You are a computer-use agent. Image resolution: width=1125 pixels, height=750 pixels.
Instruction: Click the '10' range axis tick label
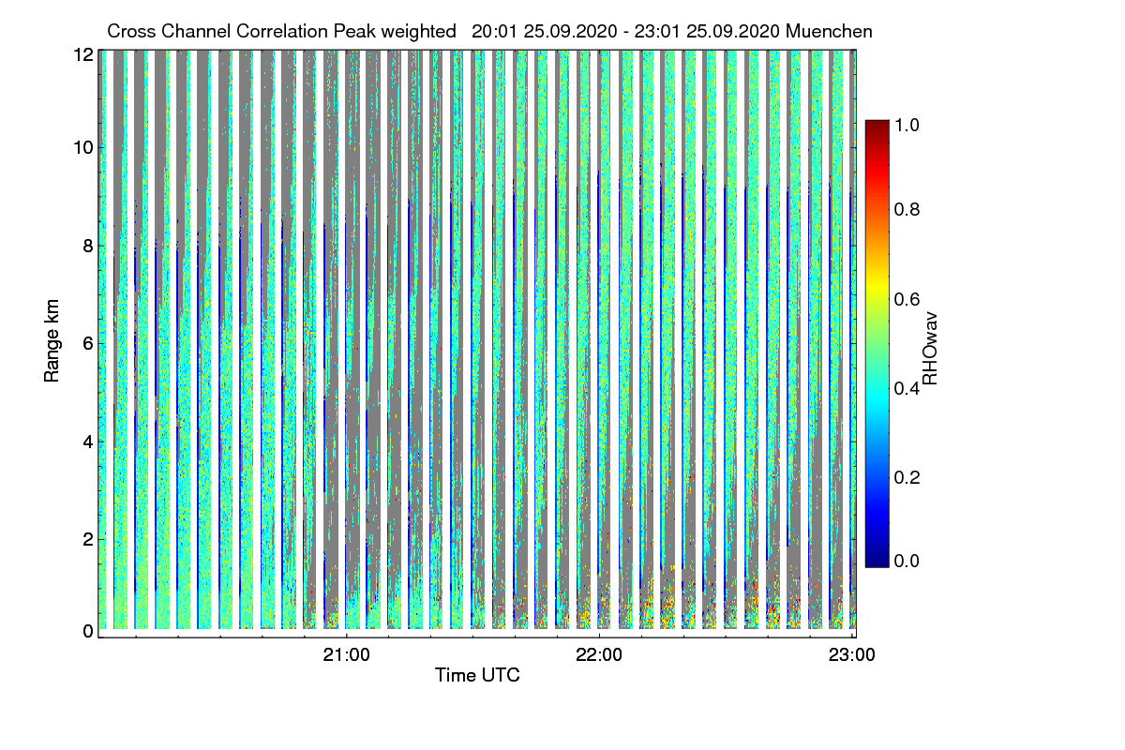(84, 147)
